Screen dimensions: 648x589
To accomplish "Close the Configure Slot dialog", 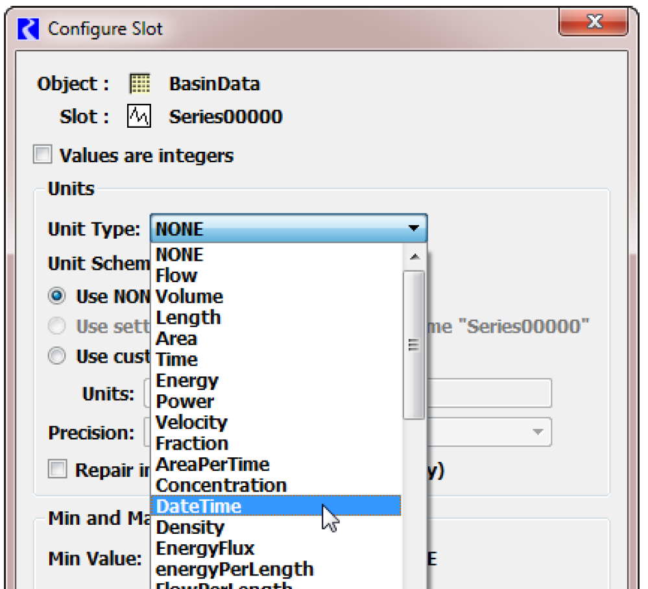I will pos(594,24).
